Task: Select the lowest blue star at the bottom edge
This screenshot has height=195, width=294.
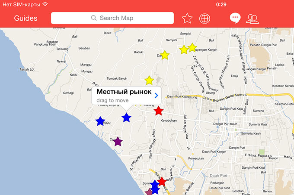Action: [155, 190]
